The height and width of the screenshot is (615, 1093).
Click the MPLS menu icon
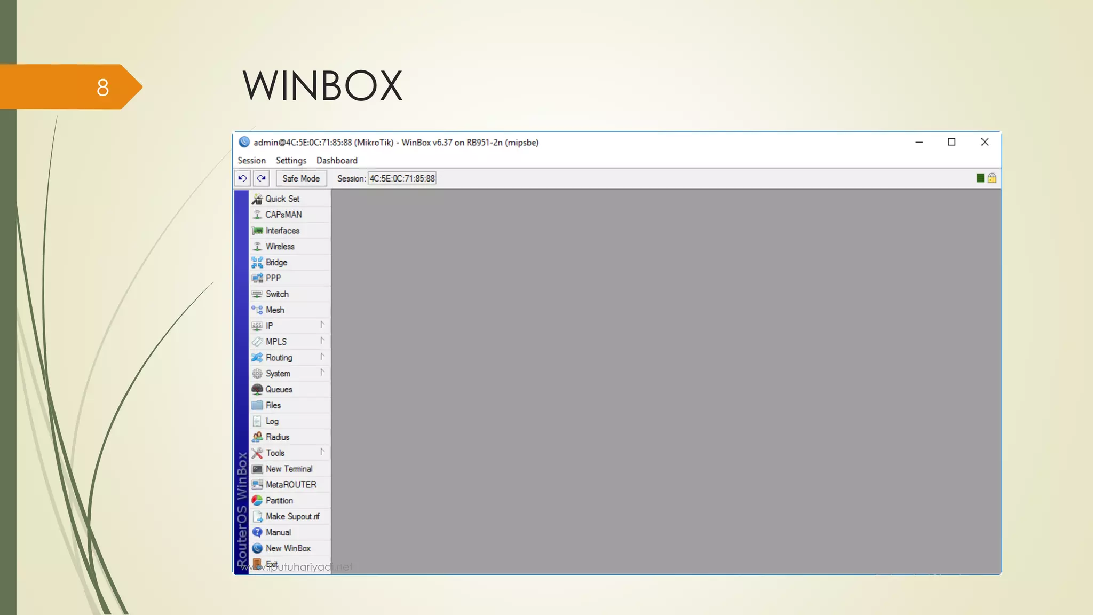coord(257,342)
